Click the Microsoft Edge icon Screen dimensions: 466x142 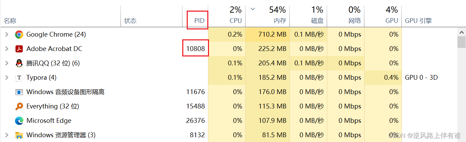click(19, 121)
